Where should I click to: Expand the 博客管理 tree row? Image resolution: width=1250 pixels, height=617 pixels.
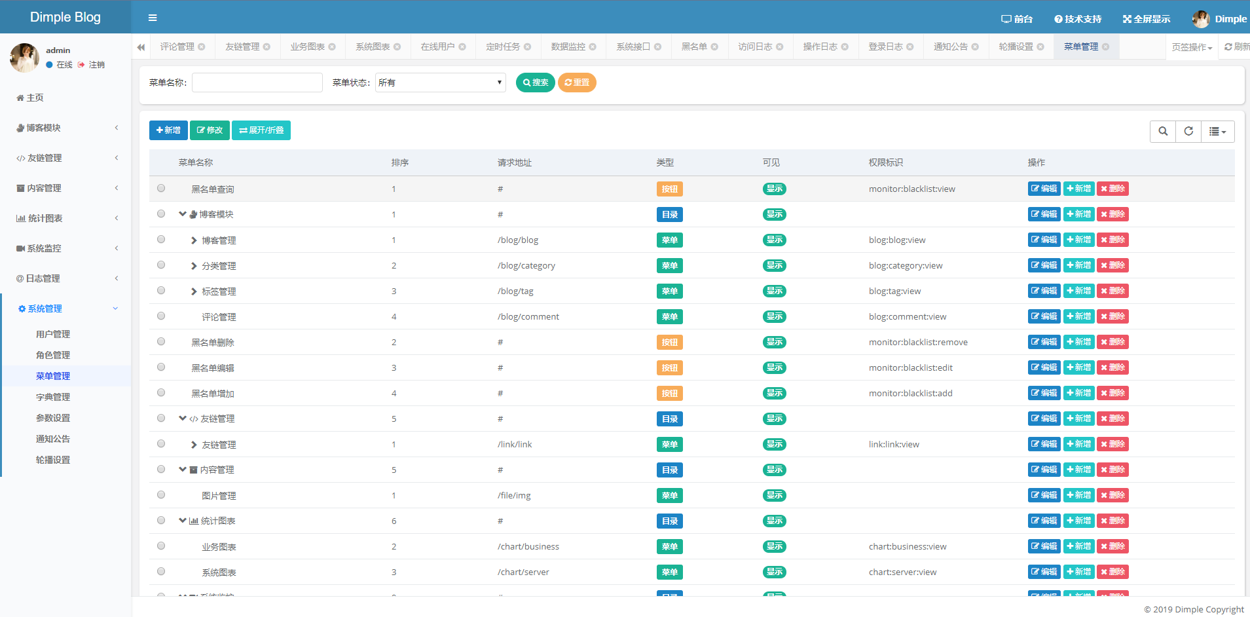194,240
